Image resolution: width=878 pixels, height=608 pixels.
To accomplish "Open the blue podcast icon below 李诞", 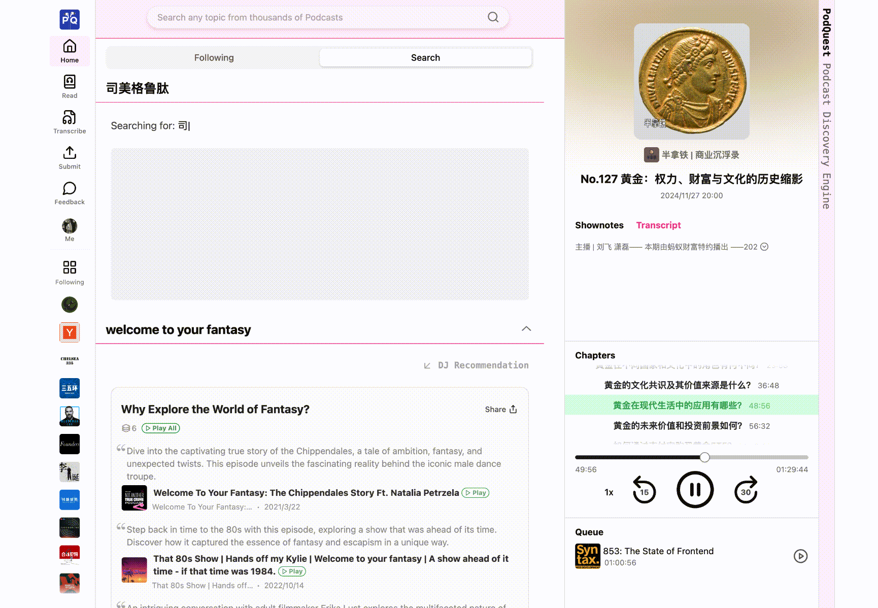I will coord(70,500).
